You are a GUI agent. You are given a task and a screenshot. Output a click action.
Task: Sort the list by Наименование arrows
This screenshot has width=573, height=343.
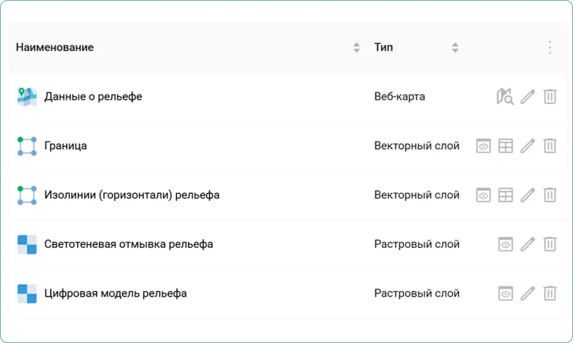[x=356, y=47]
